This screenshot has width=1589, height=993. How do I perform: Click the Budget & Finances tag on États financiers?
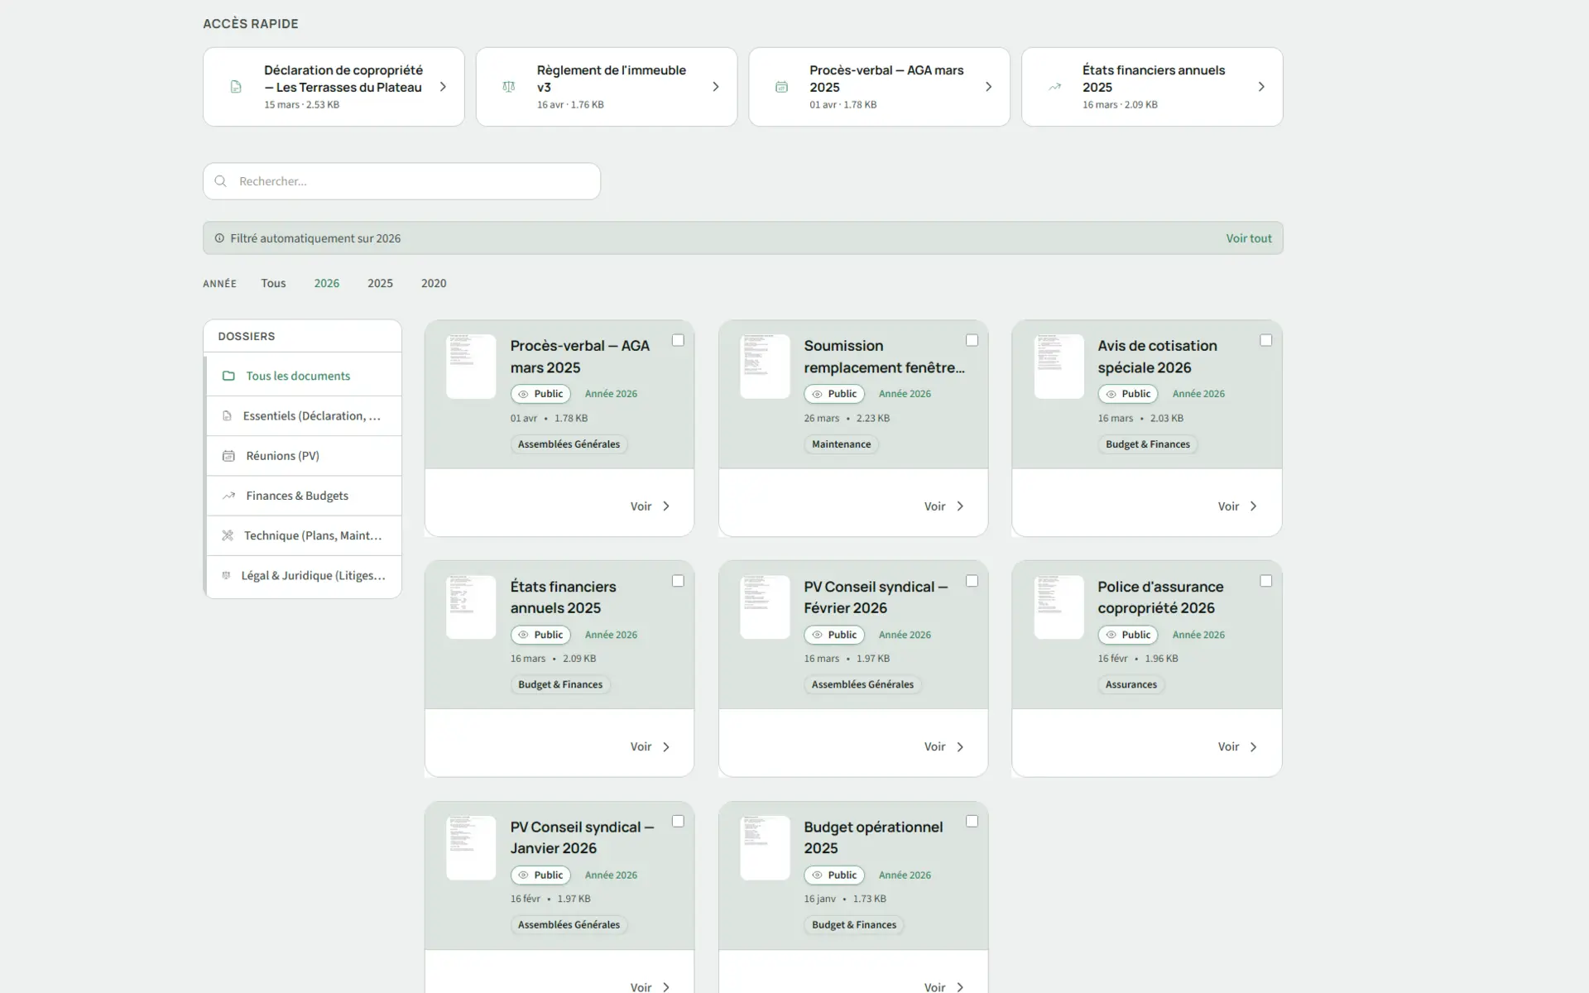point(559,684)
